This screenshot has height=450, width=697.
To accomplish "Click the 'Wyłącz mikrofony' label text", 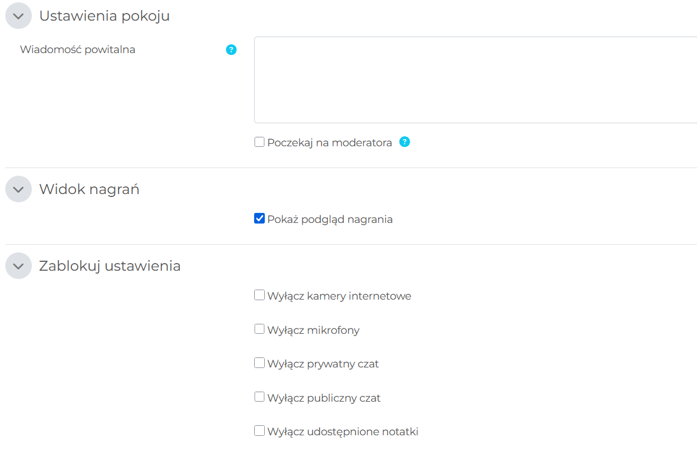I will (313, 330).
